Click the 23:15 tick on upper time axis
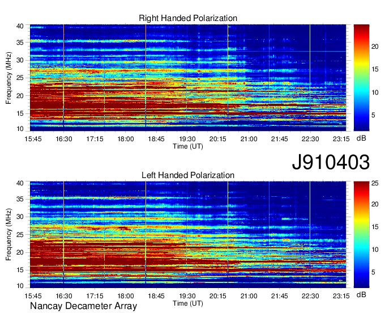 coord(341,139)
